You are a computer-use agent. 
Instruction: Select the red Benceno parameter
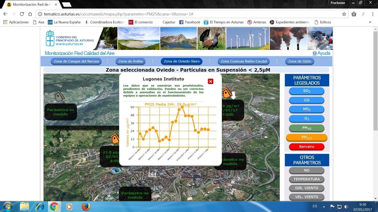(306, 147)
